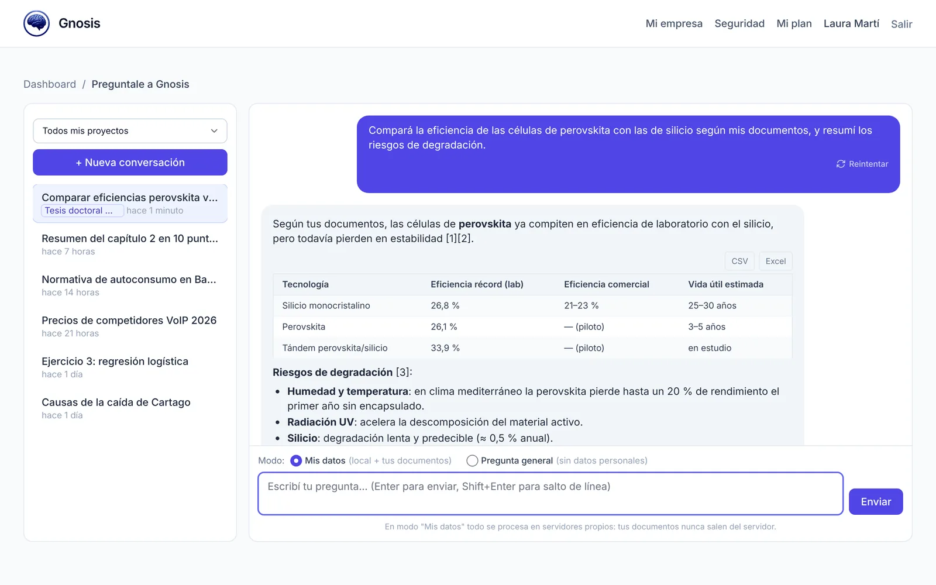936x585 pixels.
Task: Click the Riesgos de degradación heading
Action: pyautogui.click(x=332, y=373)
